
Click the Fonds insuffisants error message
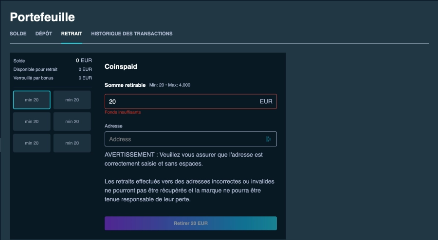tap(123, 112)
